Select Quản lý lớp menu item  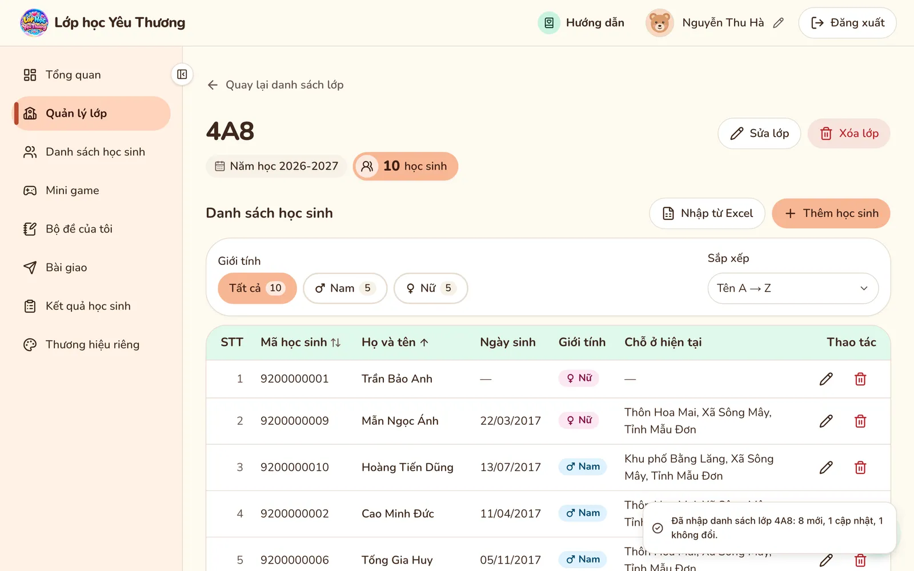click(x=91, y=114)
